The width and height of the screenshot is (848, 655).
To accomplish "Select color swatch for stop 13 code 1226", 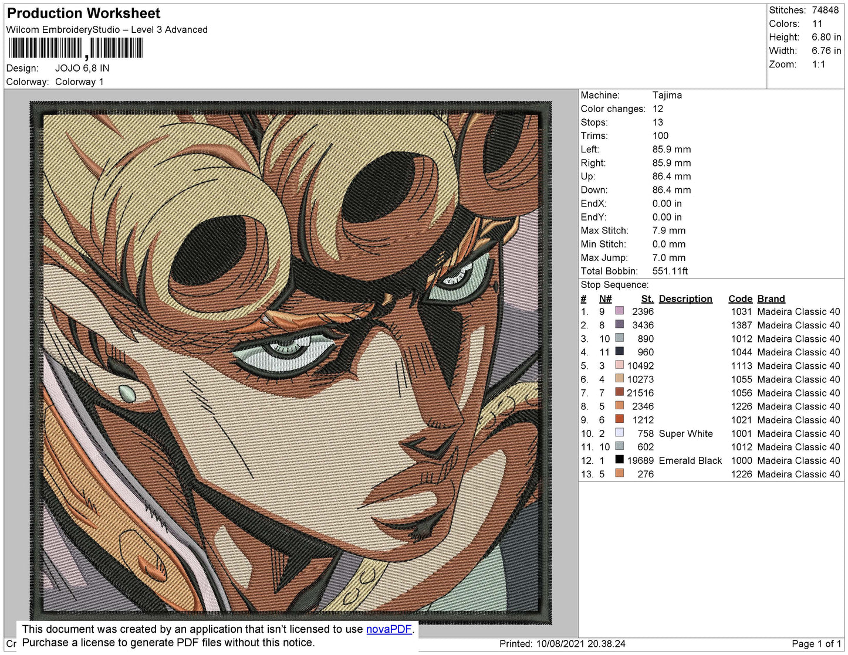I will coord(619,473).
